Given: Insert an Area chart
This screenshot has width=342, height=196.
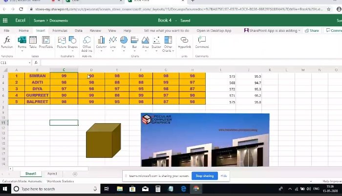Looking at the screenshot, I should 145,43.
